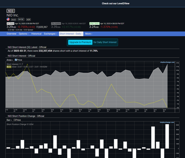Viewport: 185px width, 158px height.
Task: Click the 72,820,367 volume value
Action: (42, 27)
